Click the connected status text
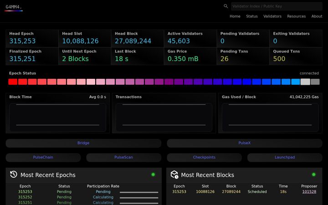 [x=309, y=73]
